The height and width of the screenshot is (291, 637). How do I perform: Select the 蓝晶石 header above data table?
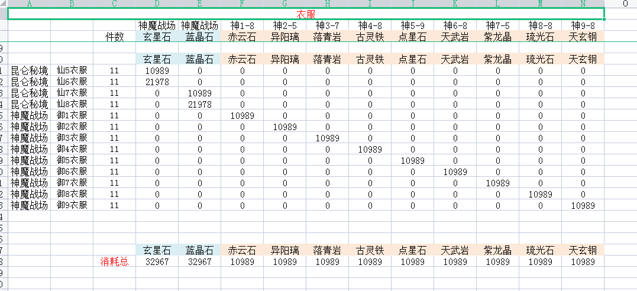click(x=199, y=59)
